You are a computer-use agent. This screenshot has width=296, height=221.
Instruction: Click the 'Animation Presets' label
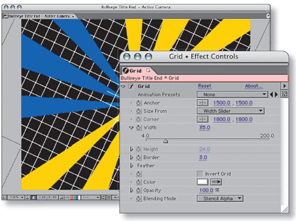159,95
